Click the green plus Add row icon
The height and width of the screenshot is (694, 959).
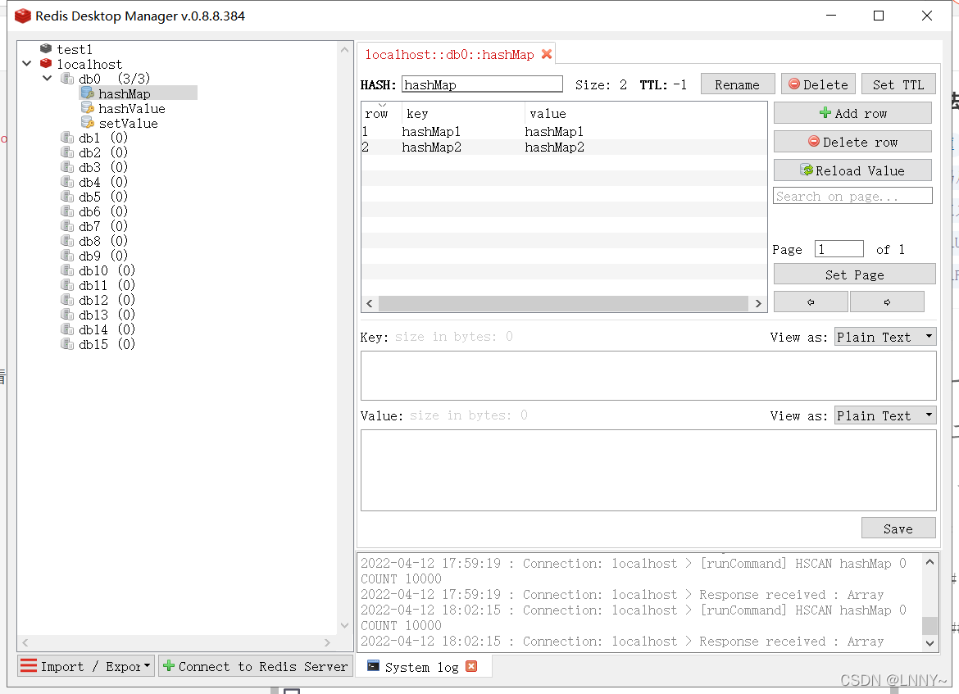[824, 112]
